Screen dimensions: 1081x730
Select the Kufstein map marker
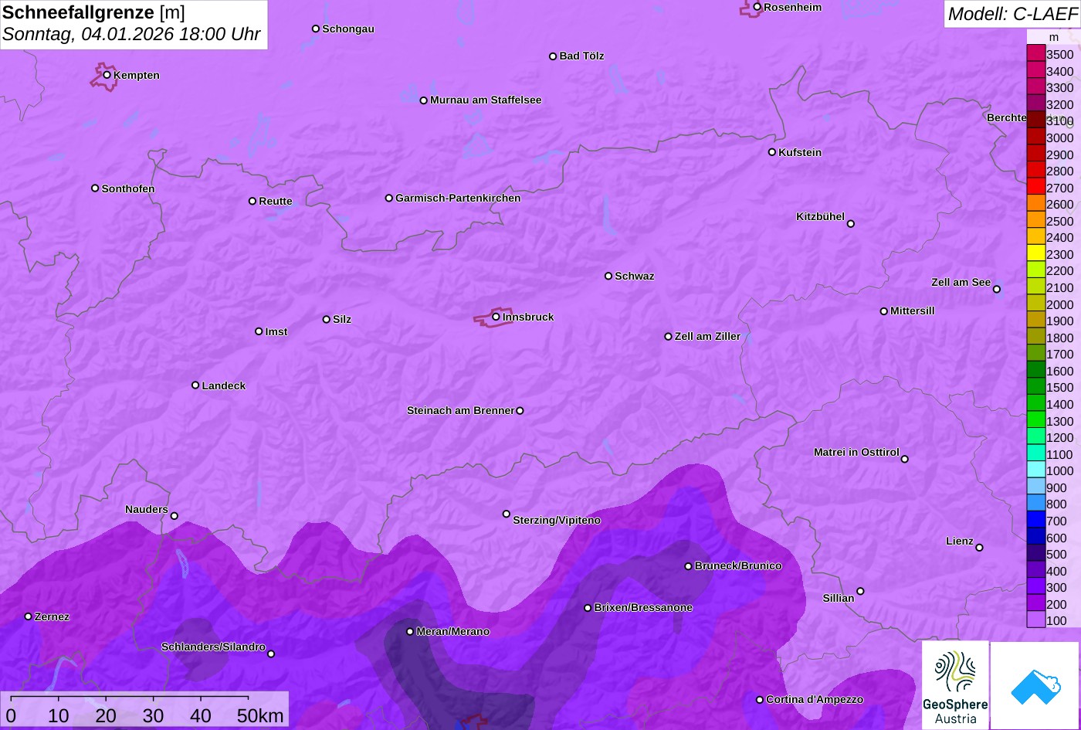[x=772, y=152]
